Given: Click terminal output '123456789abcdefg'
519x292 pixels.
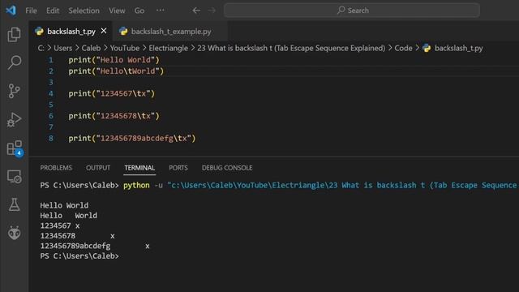Looking at the screenshot, I should (75, 246).
